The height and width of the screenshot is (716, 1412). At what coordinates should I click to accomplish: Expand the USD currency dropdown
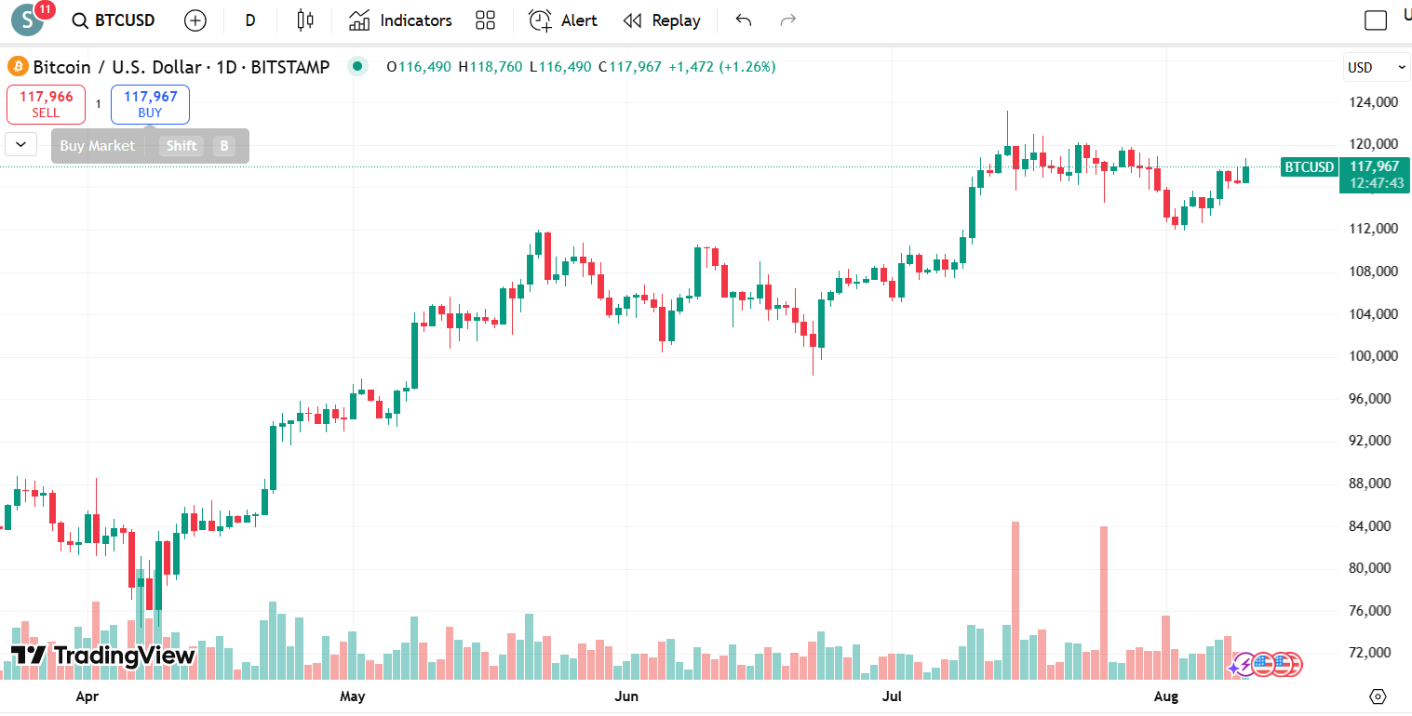pyautogui.click(x=1377, y=67)
